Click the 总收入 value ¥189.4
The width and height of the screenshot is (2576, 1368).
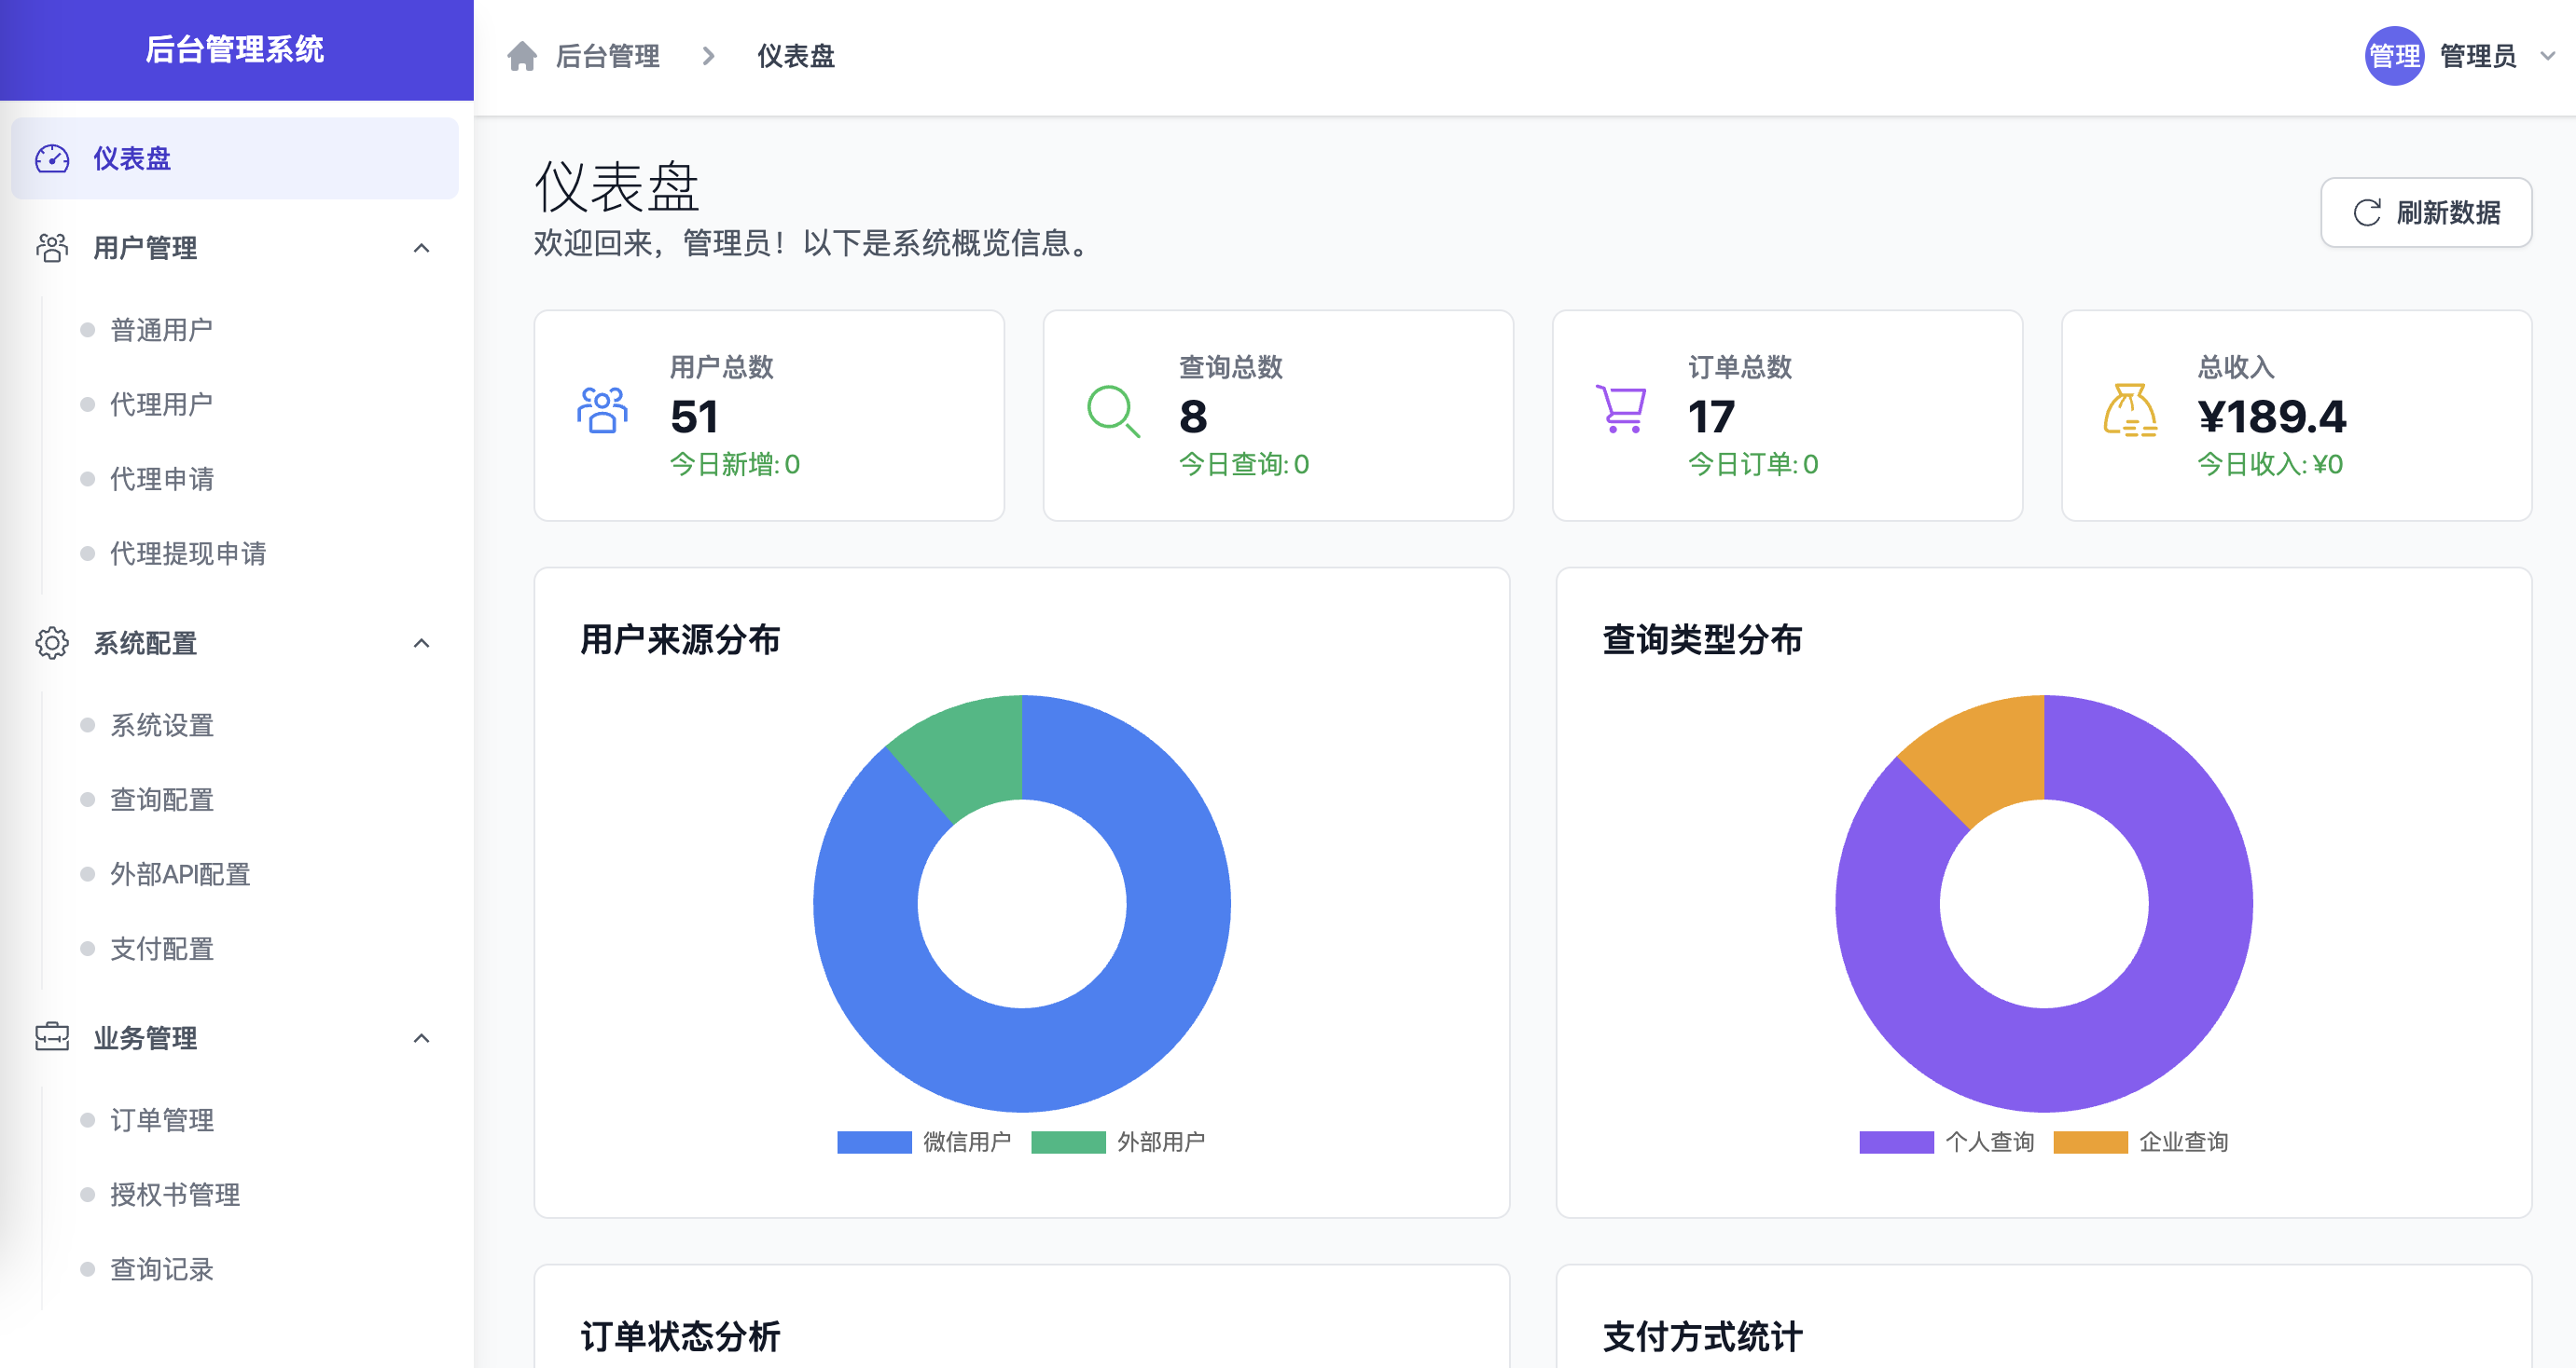[x=2271, y=417]
